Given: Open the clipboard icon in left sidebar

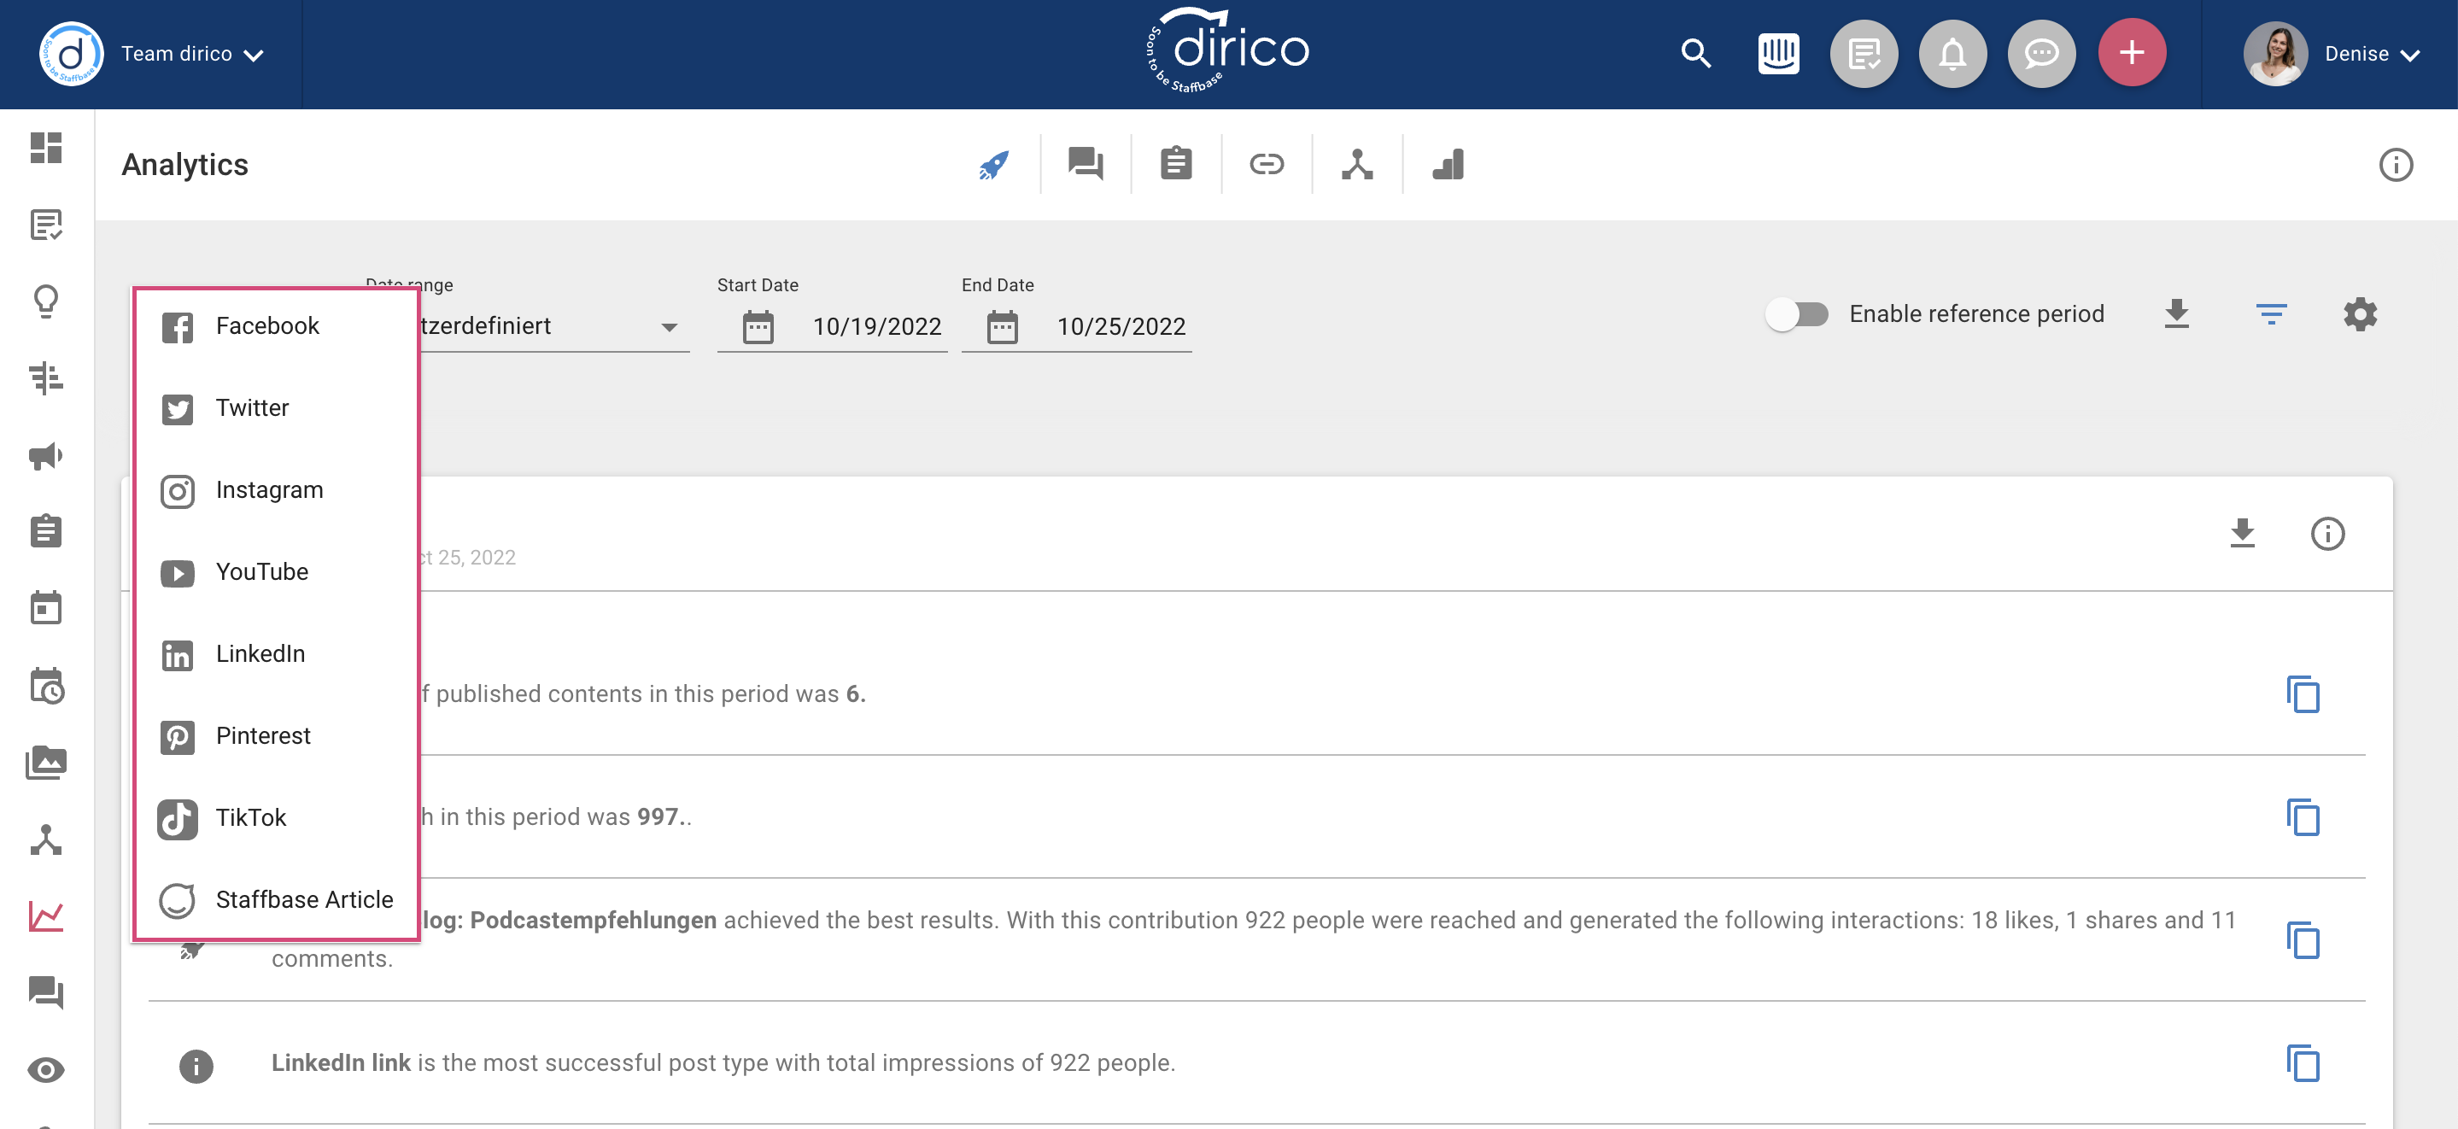Looking at the screenshot, I should [46, 530].
